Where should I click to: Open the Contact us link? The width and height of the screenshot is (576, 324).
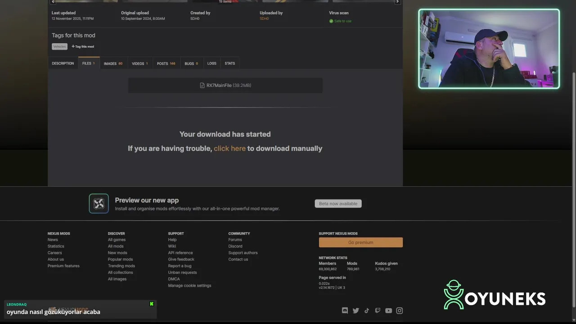click(x=238, y=259)
